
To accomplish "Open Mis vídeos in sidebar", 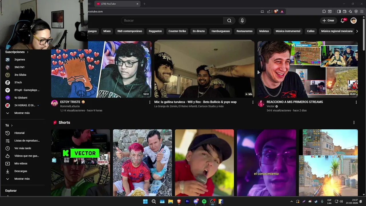I will tap(23, 163).
